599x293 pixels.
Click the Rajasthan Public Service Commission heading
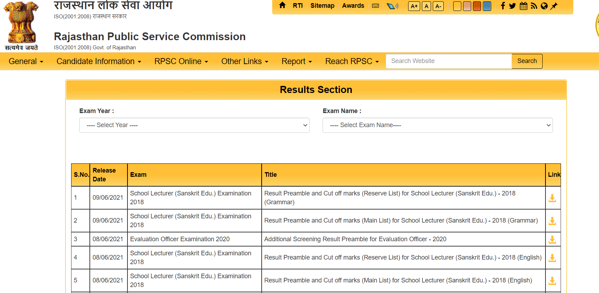click(150, 37)
